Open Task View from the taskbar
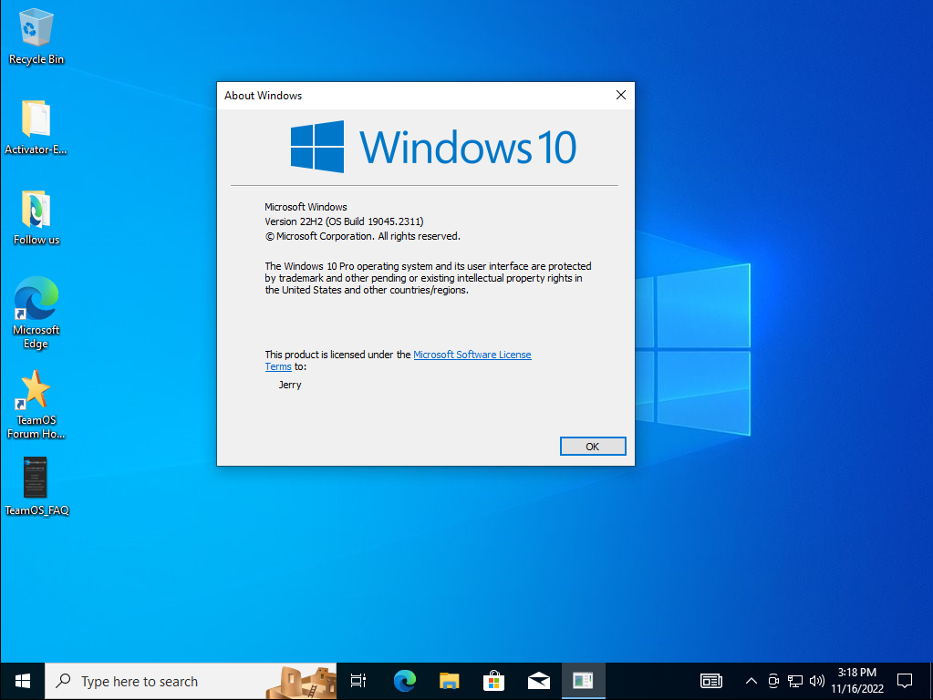 click(358, 681)
